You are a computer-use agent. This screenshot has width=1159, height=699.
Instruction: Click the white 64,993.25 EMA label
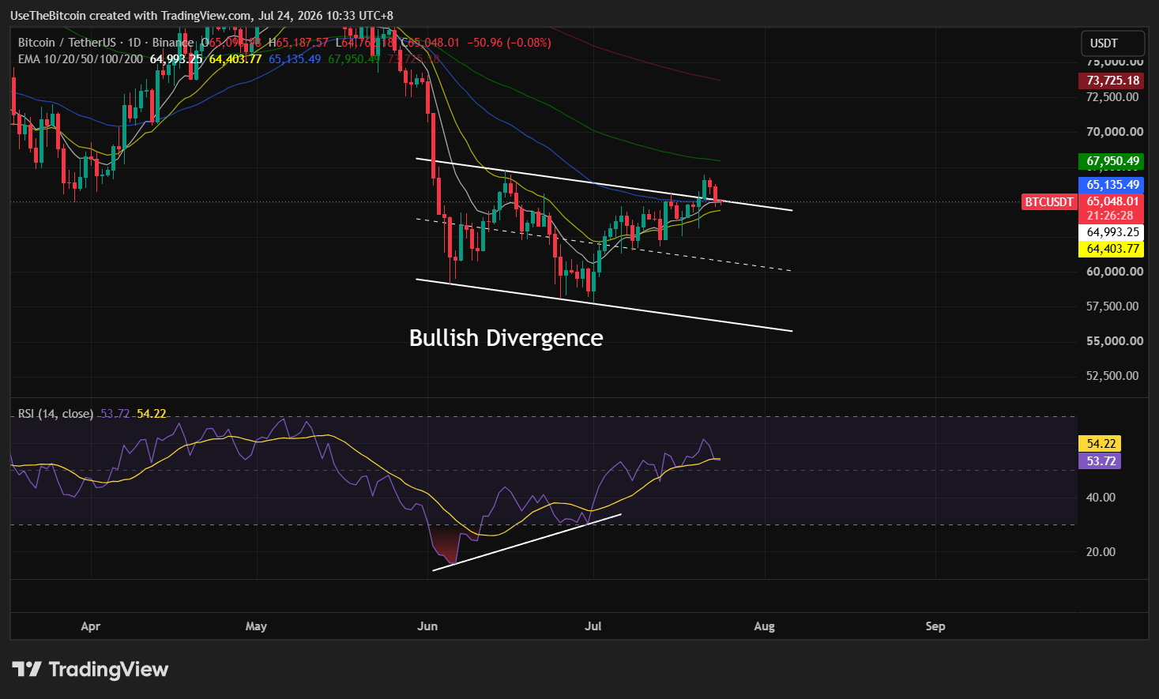coord(1111,232)
